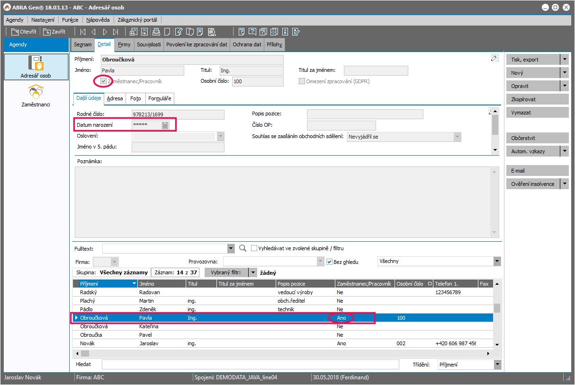Enable Vyhledávat ve zvolené skupině checkbox

254,248
